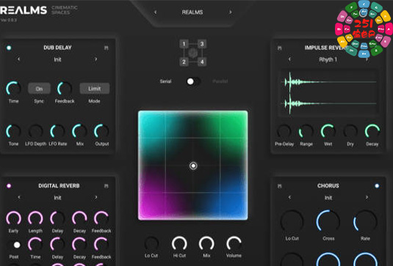Click the master Hi Cut knob

point(179,243)
